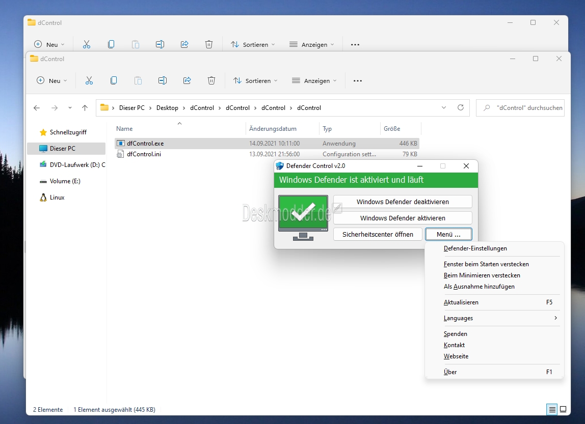
Task: Click Aktualisieren in the Defender Control menu
Action: [494, 302]
